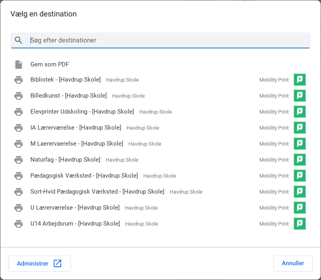Select IA Lærerværelse printer

click(x=76, y=128)
